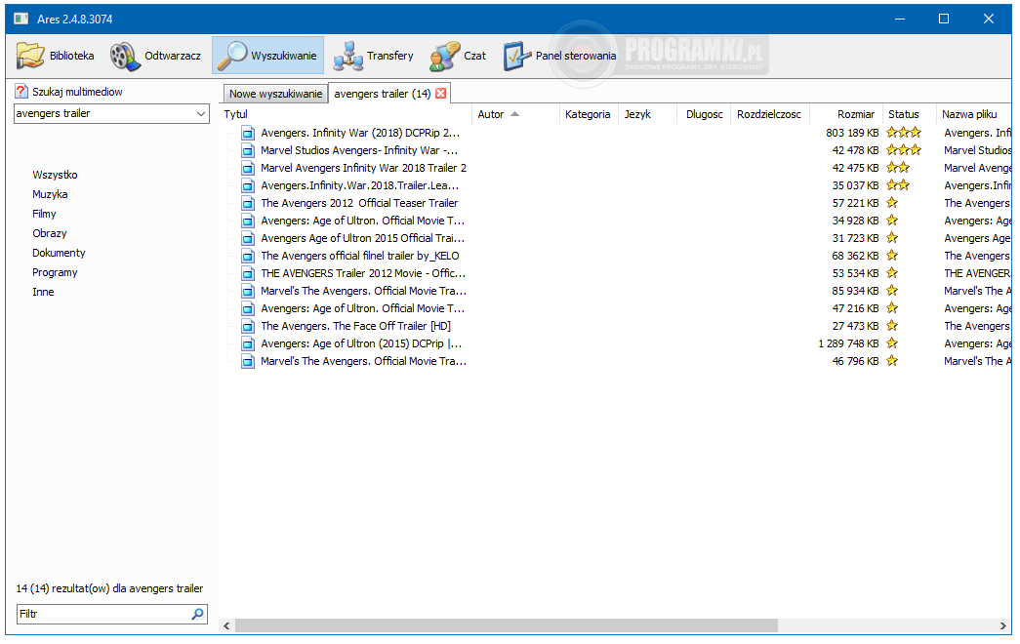This screenshot has width=1020, height=644.
Task: Click the scroll right arrow
Action: tap(1002, 625)
